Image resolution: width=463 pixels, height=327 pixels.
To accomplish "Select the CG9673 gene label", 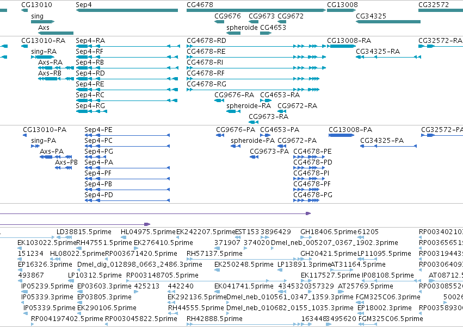I will (x=262, y=16).
